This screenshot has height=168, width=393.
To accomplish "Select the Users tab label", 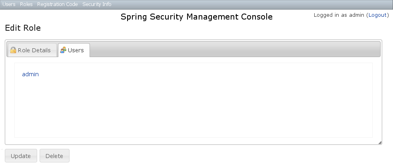I will click(76, 50).
